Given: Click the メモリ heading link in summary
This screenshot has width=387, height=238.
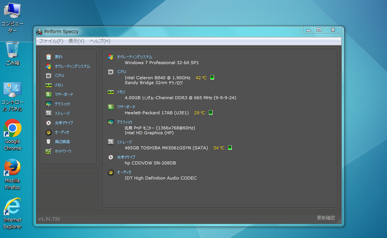Looking at the screenshot, I should tap(121, 92).
